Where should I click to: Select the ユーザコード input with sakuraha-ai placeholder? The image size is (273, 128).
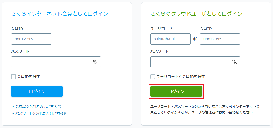pos(170,39)
